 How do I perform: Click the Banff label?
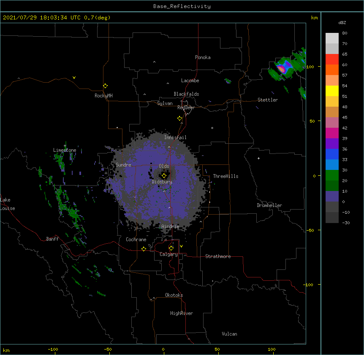click(x=52, y=239)
